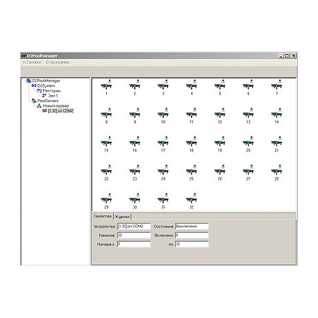This screenshot has height=318, width=318.
Task: Click the по input field
Action: [192, 244]
